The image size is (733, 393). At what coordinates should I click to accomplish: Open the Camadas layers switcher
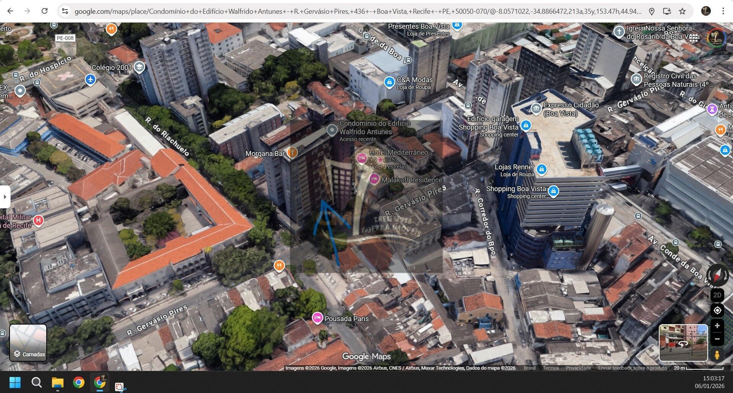click(x=28, y=343)
